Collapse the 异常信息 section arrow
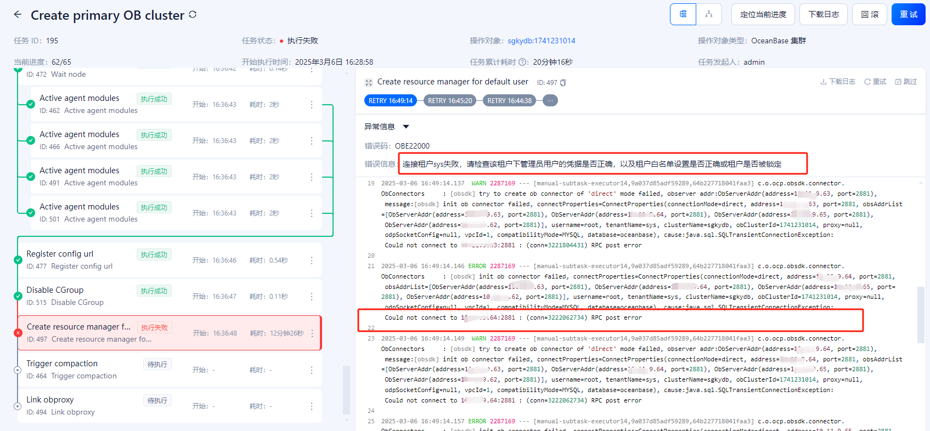This screenshot has height=431, width=930. [406, 127]
